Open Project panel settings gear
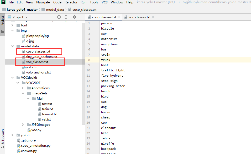The width and height of the screenshot is (251, 154). pyautogui.click(x=75, y=17)
